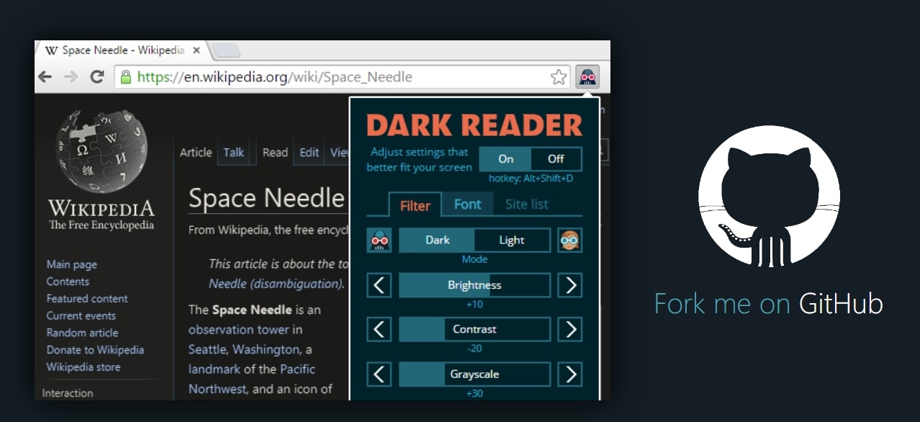Click the Brightness slider bar
Screen dimensions: 920x422
474,285
